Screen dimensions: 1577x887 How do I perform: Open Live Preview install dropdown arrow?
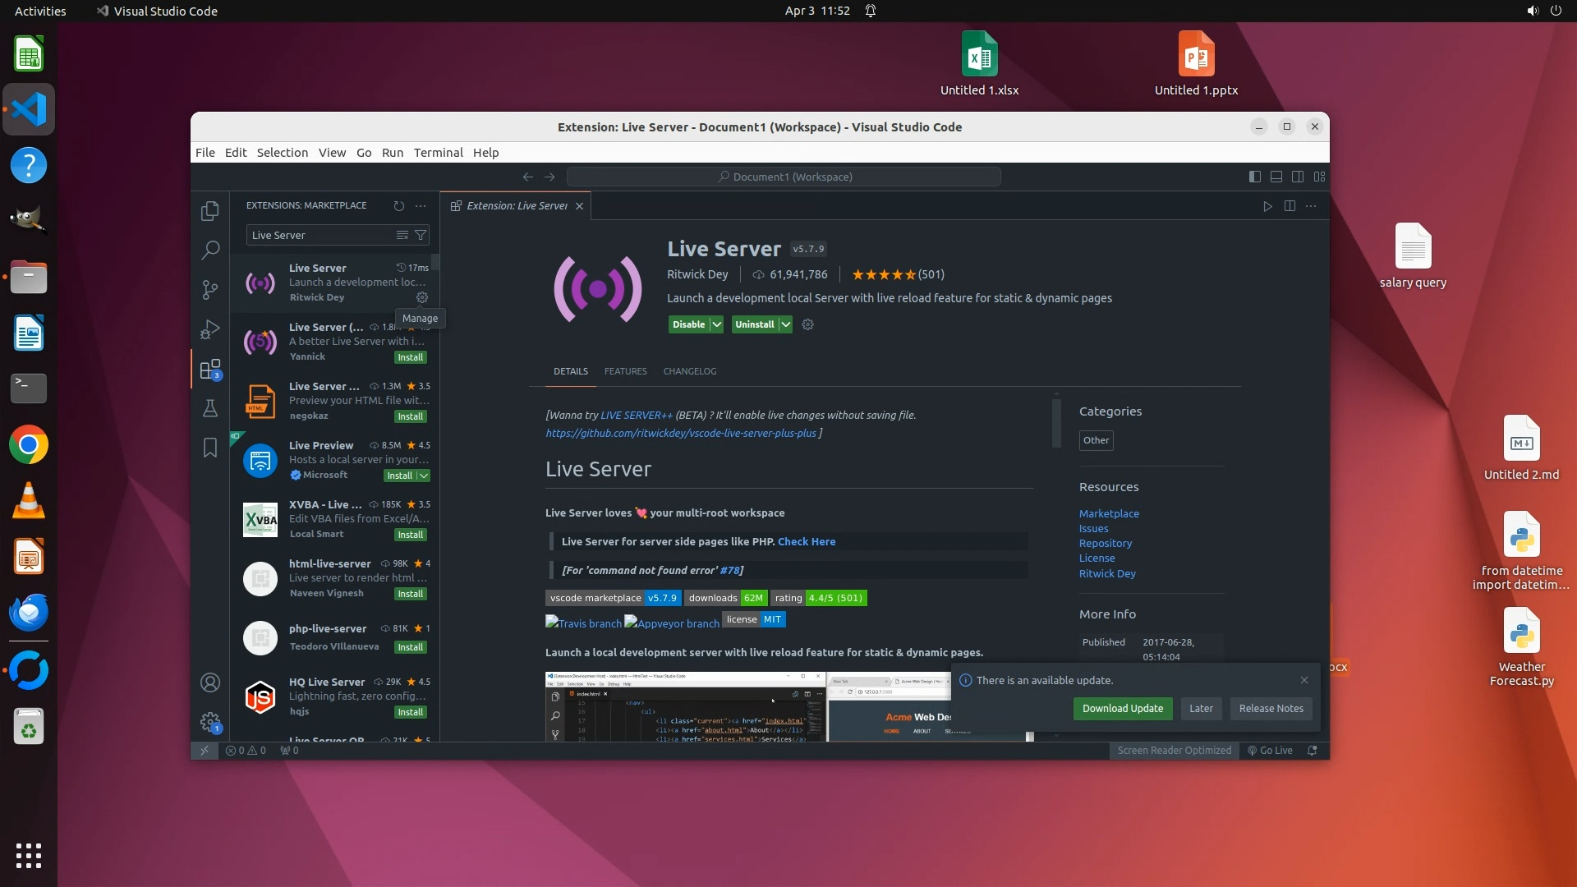pyautogui.click(x=424, y=476)
